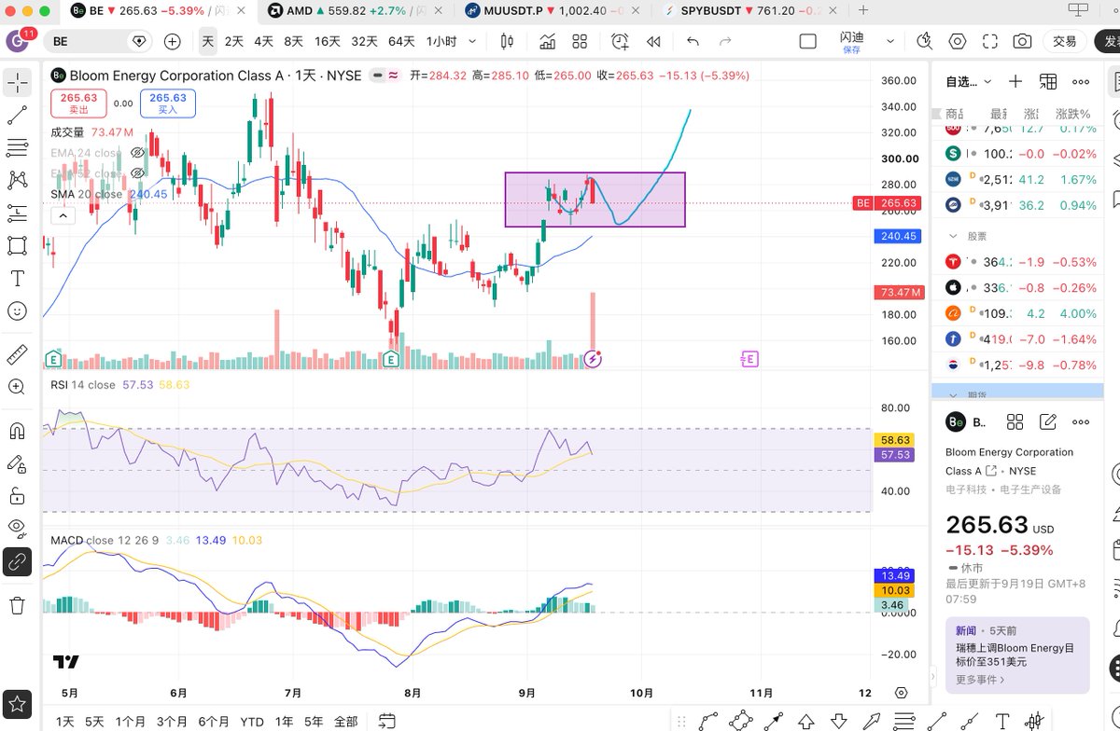The height and width of the screenshot is (731, 1120).
Task: Collapse the indicator legend chevron
Action: 63,215
